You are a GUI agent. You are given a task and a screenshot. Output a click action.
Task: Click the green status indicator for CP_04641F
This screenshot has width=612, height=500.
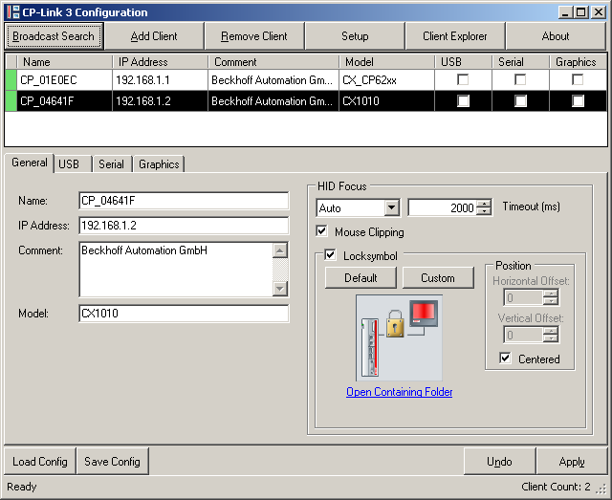tap(11, 101)
